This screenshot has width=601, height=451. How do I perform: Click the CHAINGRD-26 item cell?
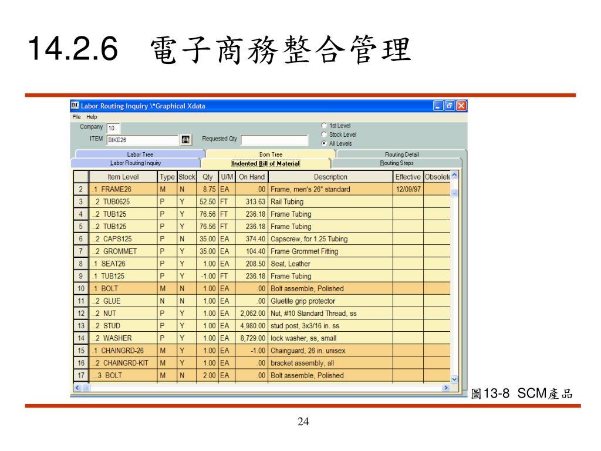coord(123,351)
